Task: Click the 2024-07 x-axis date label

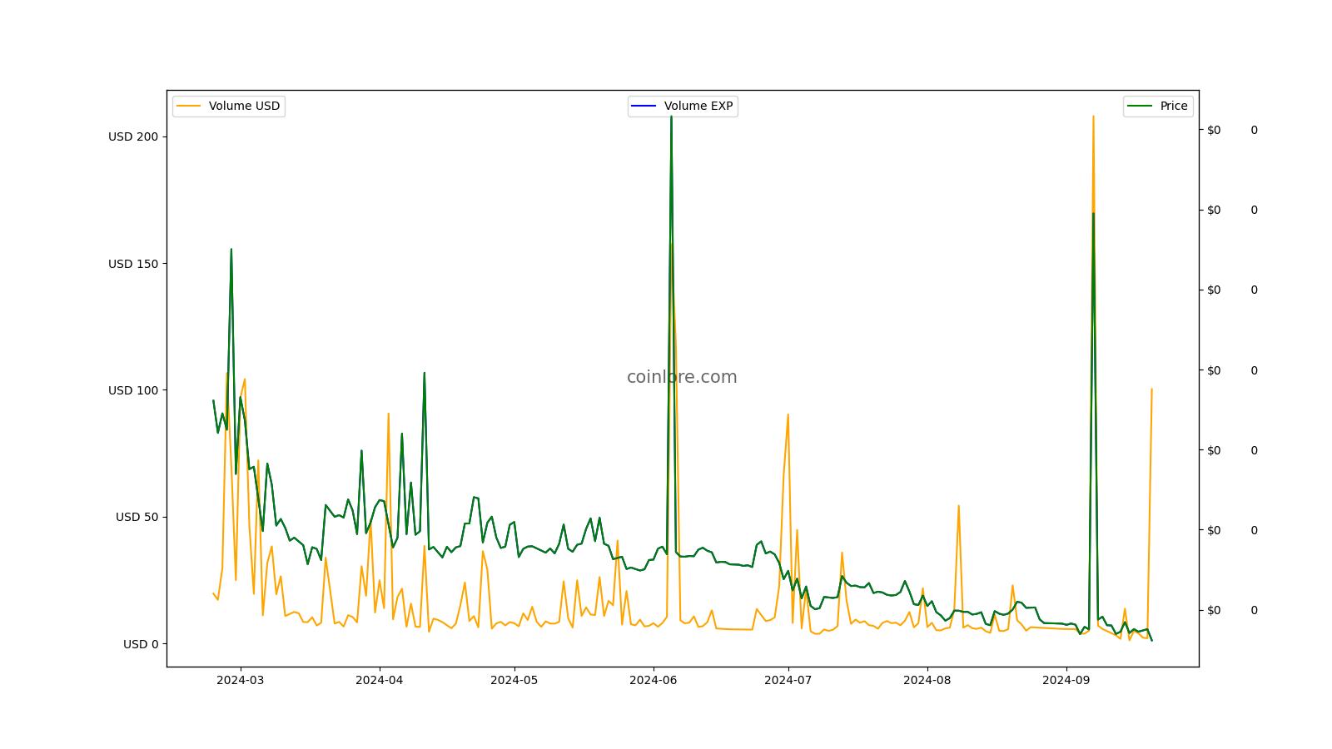Action: pyautogui.click(x=788, y=679)
